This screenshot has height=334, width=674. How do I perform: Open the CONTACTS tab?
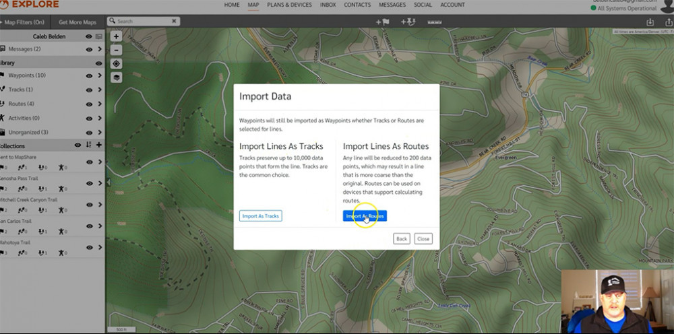click(357, 5)
